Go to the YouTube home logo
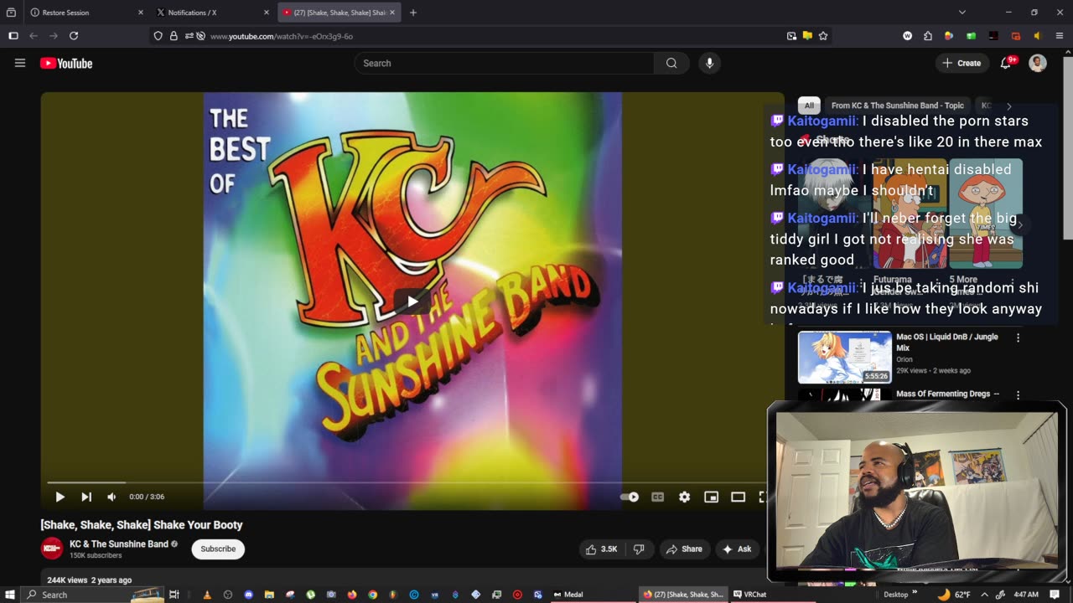 click(x=66, y=63)
